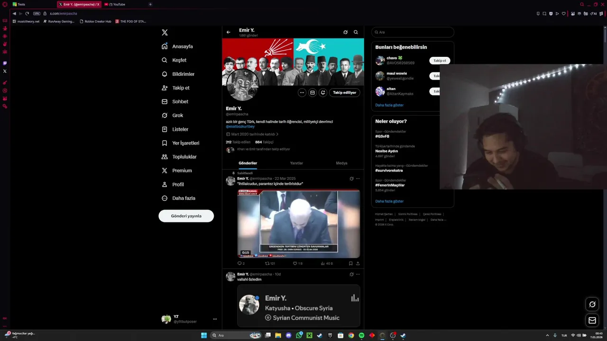
Task: Click the Ara search field on X
Action: coord(413,32)
